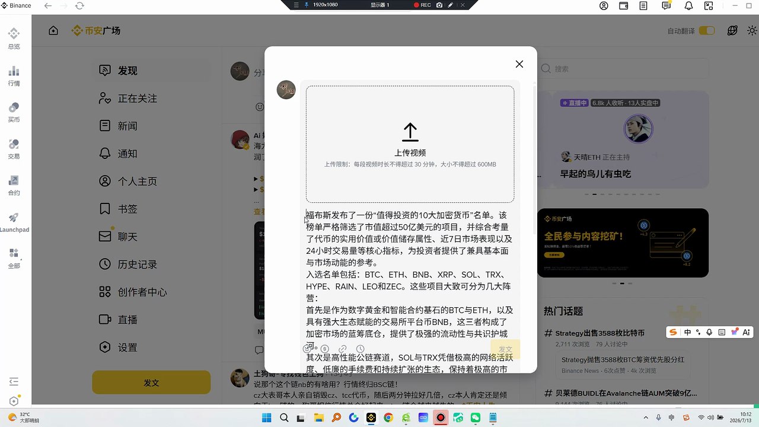Screen dimensions: 759x427
Task: Open 全部 in the left sidebar
Action: [14, 259]
